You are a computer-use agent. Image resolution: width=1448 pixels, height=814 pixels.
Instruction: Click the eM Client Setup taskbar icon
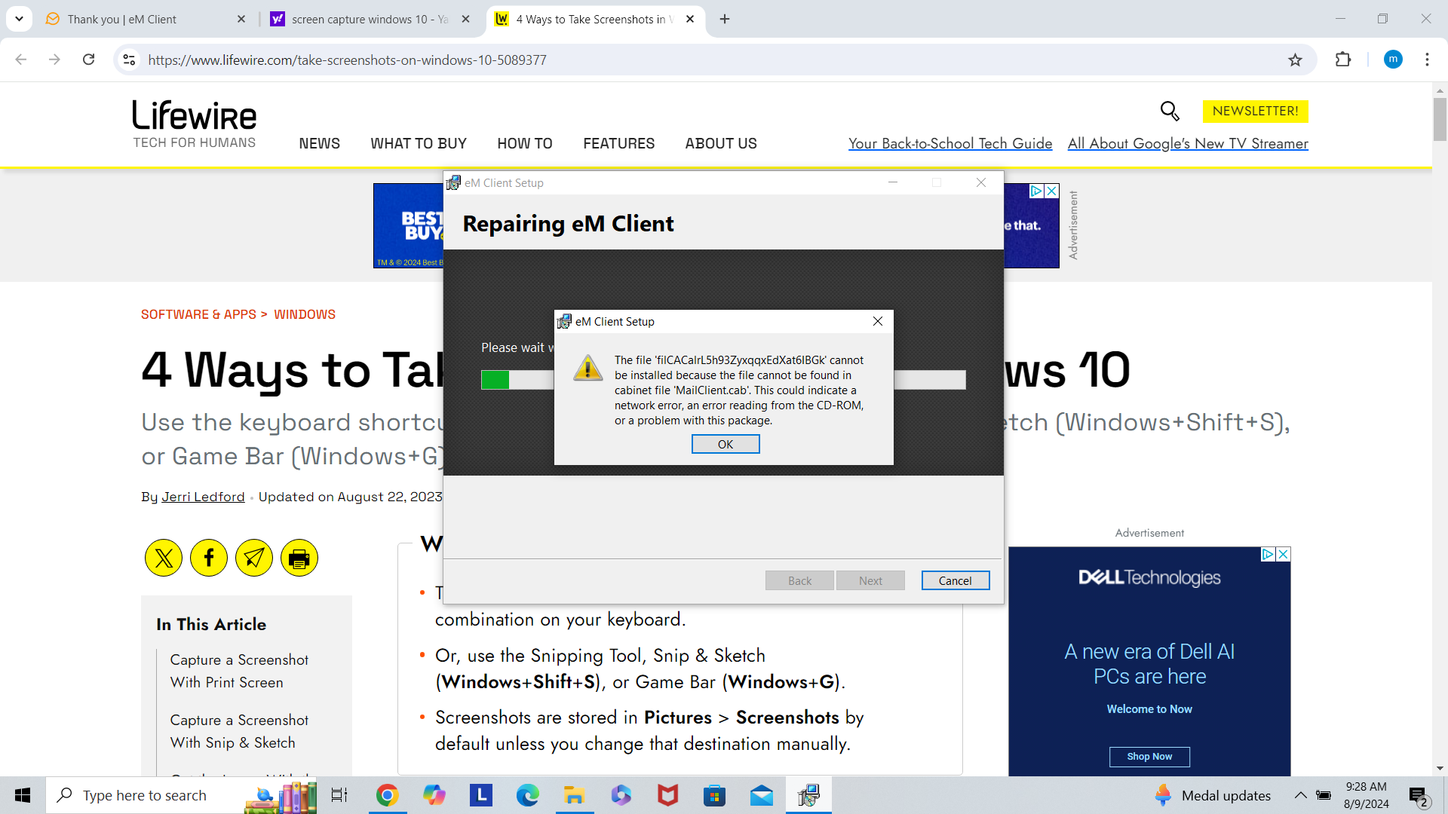[x=808, y=795]
